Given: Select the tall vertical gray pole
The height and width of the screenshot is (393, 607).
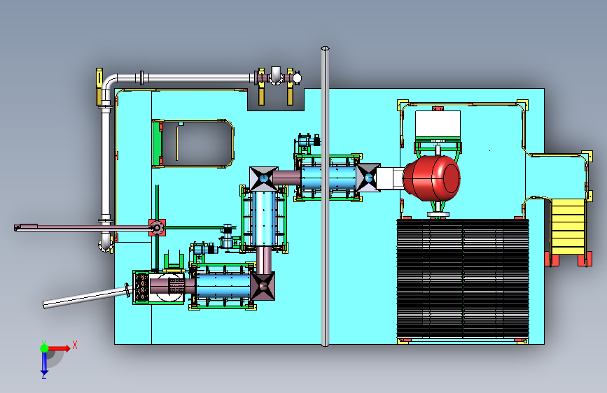Looking at the screenshot, I should 325,196.
